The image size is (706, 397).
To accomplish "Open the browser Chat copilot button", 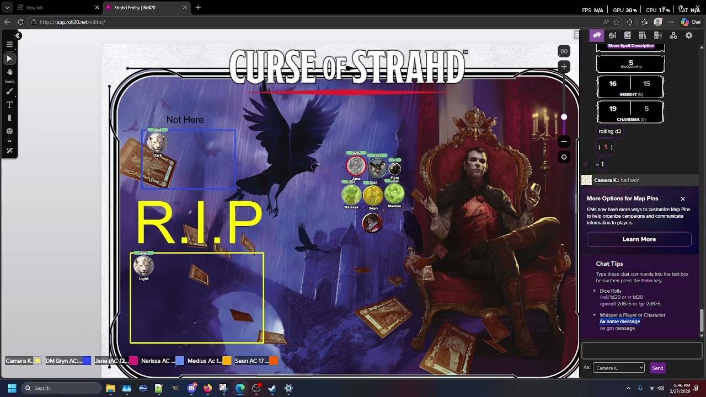I will click(x=691, y=22).
